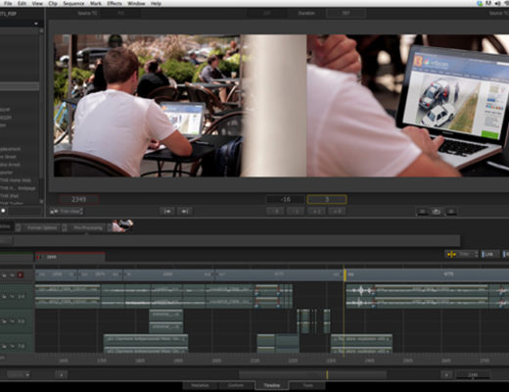Click the incoming laptop frame in right viewer
Image resolution: width=509 pixels, height=392 pixels.
coord(407,106)
